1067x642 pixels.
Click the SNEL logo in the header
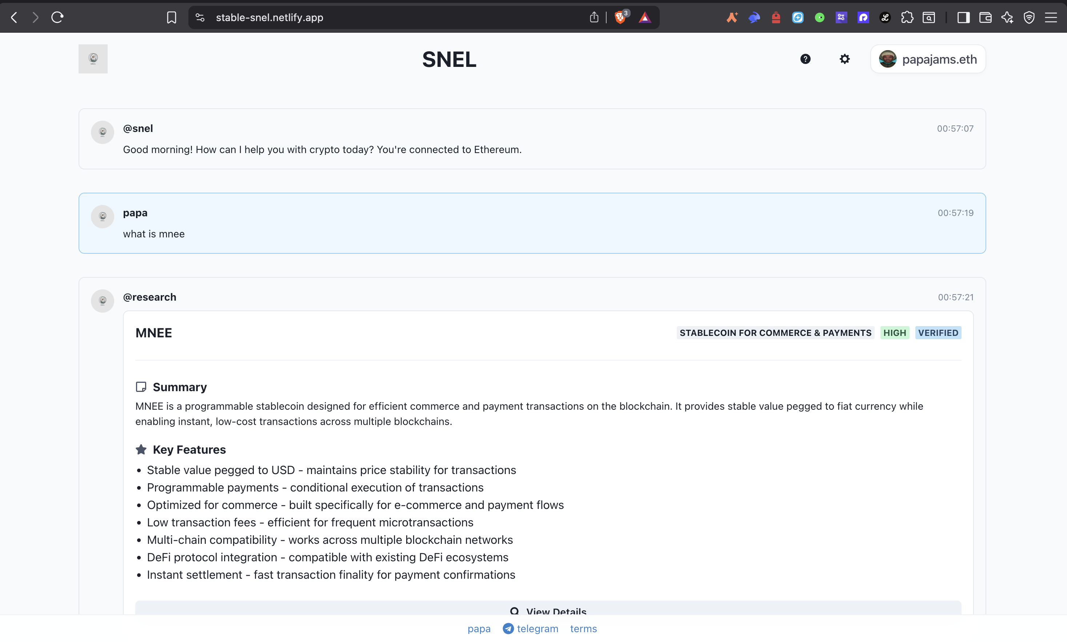pyautogui.click(x=93, y=59)
